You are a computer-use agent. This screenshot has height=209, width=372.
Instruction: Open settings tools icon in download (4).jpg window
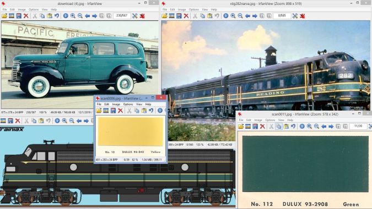135,16
